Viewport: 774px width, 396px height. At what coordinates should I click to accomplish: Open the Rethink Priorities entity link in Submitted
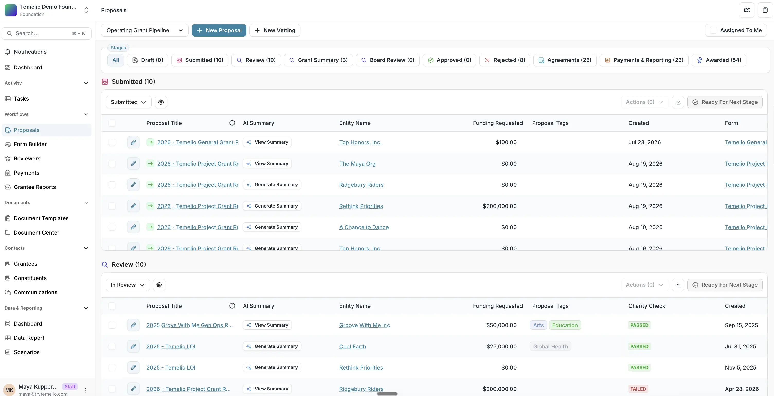361,206
